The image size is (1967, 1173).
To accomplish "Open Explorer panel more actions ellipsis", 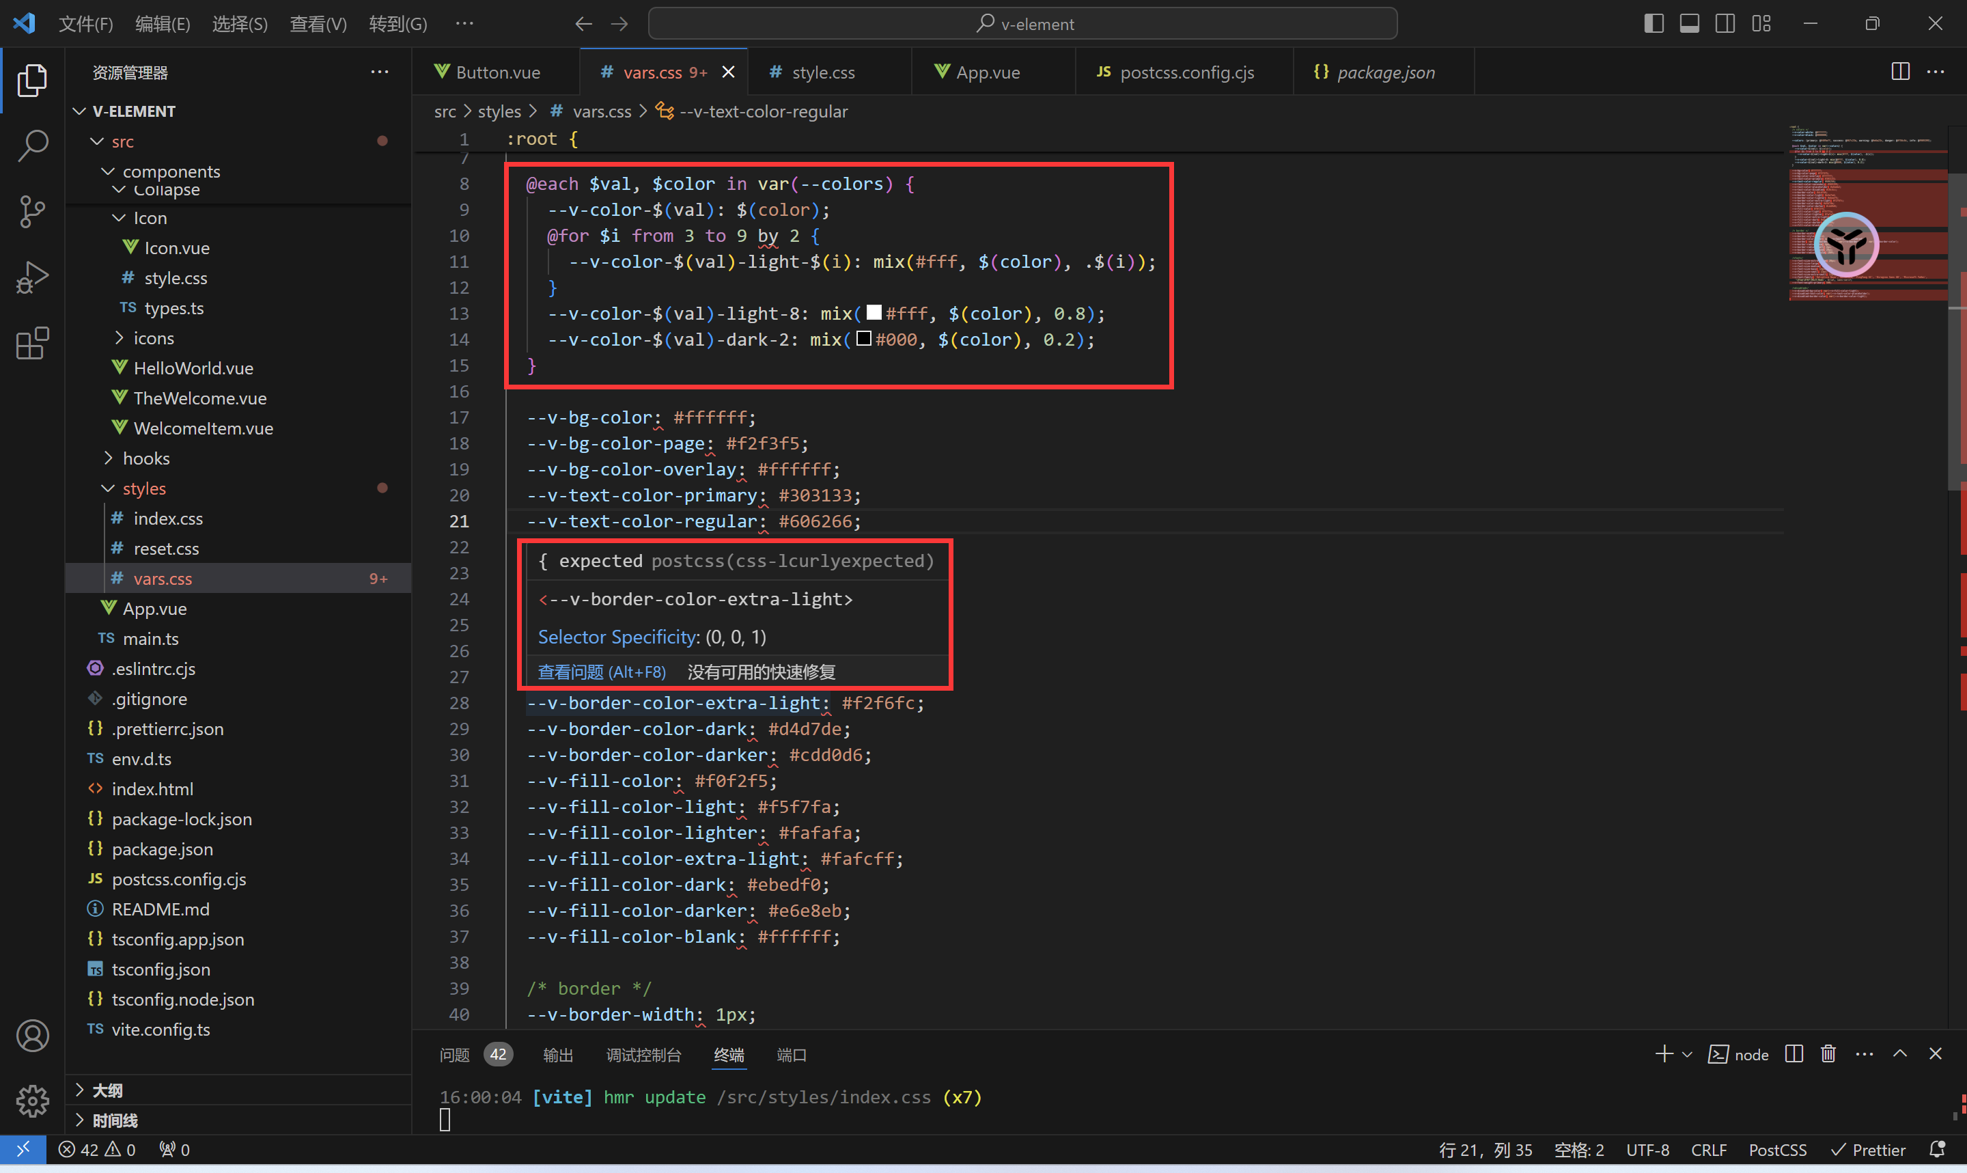I will [x=379, y=72].
